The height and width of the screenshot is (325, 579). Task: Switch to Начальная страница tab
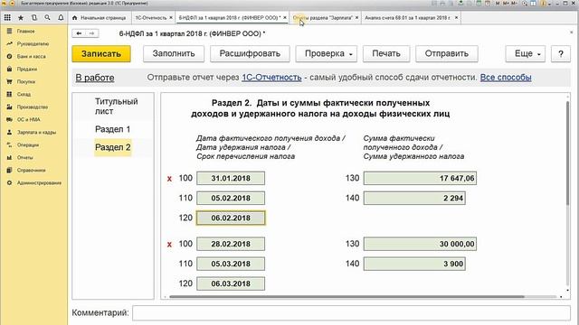pos(100,18)
